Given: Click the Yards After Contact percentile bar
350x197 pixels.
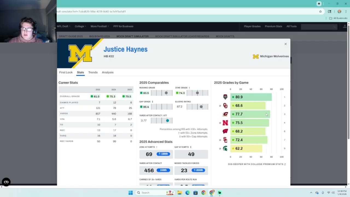Looking at the screenshot, I should point(162,121).
